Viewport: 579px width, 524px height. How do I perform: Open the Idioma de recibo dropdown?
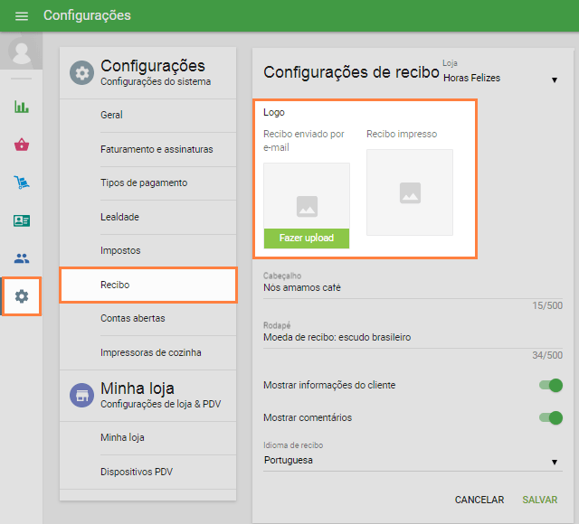(413, 460)
